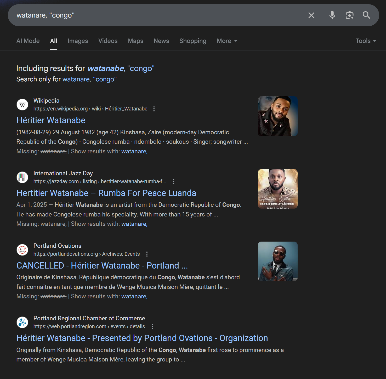Open the News tab
Screen dimensions: 386x379
click(161, 41)
